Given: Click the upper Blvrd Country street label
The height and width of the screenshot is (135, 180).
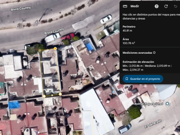Looking at the screenshot, I should coord(21,9).
